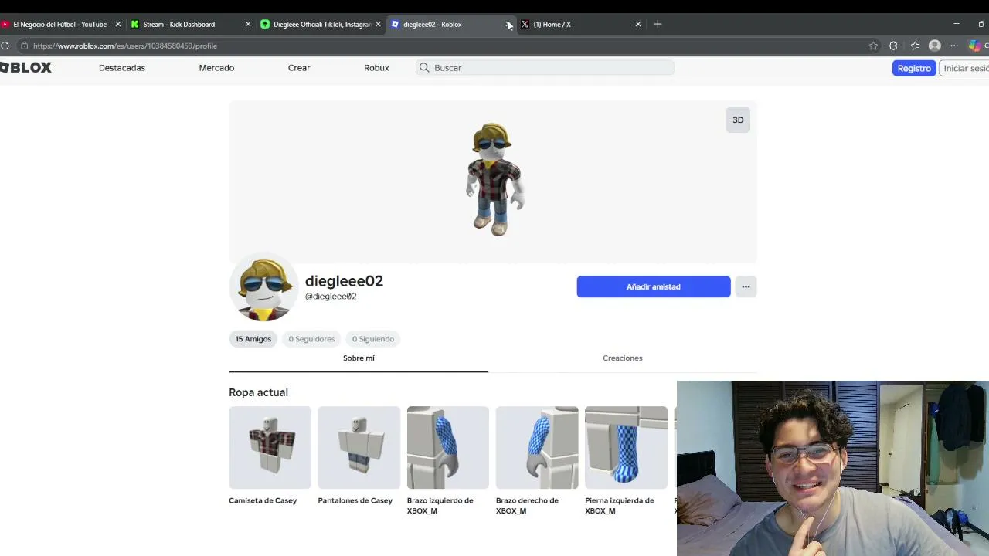Open the browser profile account icon

[935, 46]
